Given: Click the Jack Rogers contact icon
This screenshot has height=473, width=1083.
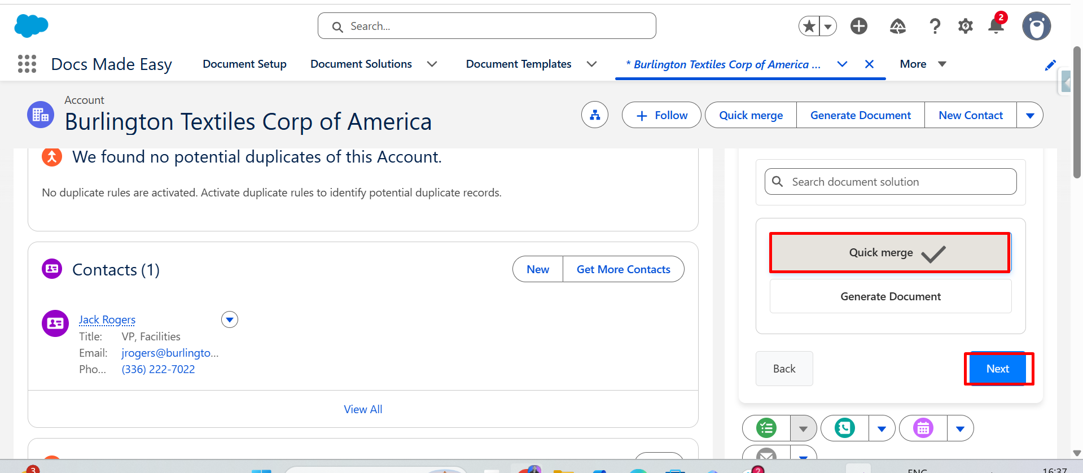Looking at the screenshot, I should click(55, 323).
